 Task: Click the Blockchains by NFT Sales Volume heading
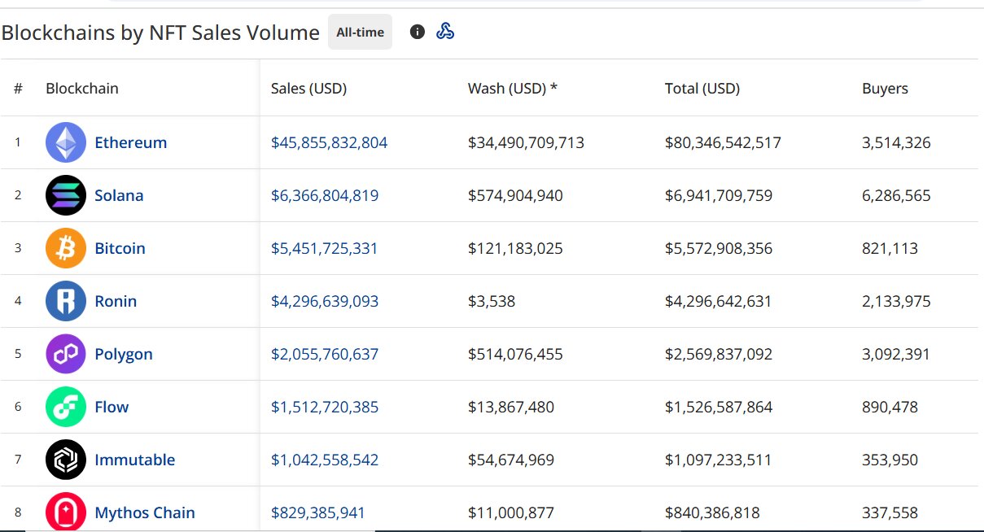160,33
